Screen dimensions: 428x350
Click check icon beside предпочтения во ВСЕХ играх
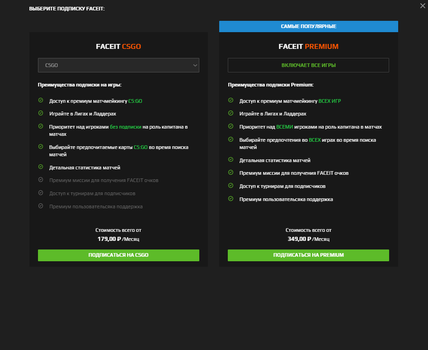[x=230, y=139]
